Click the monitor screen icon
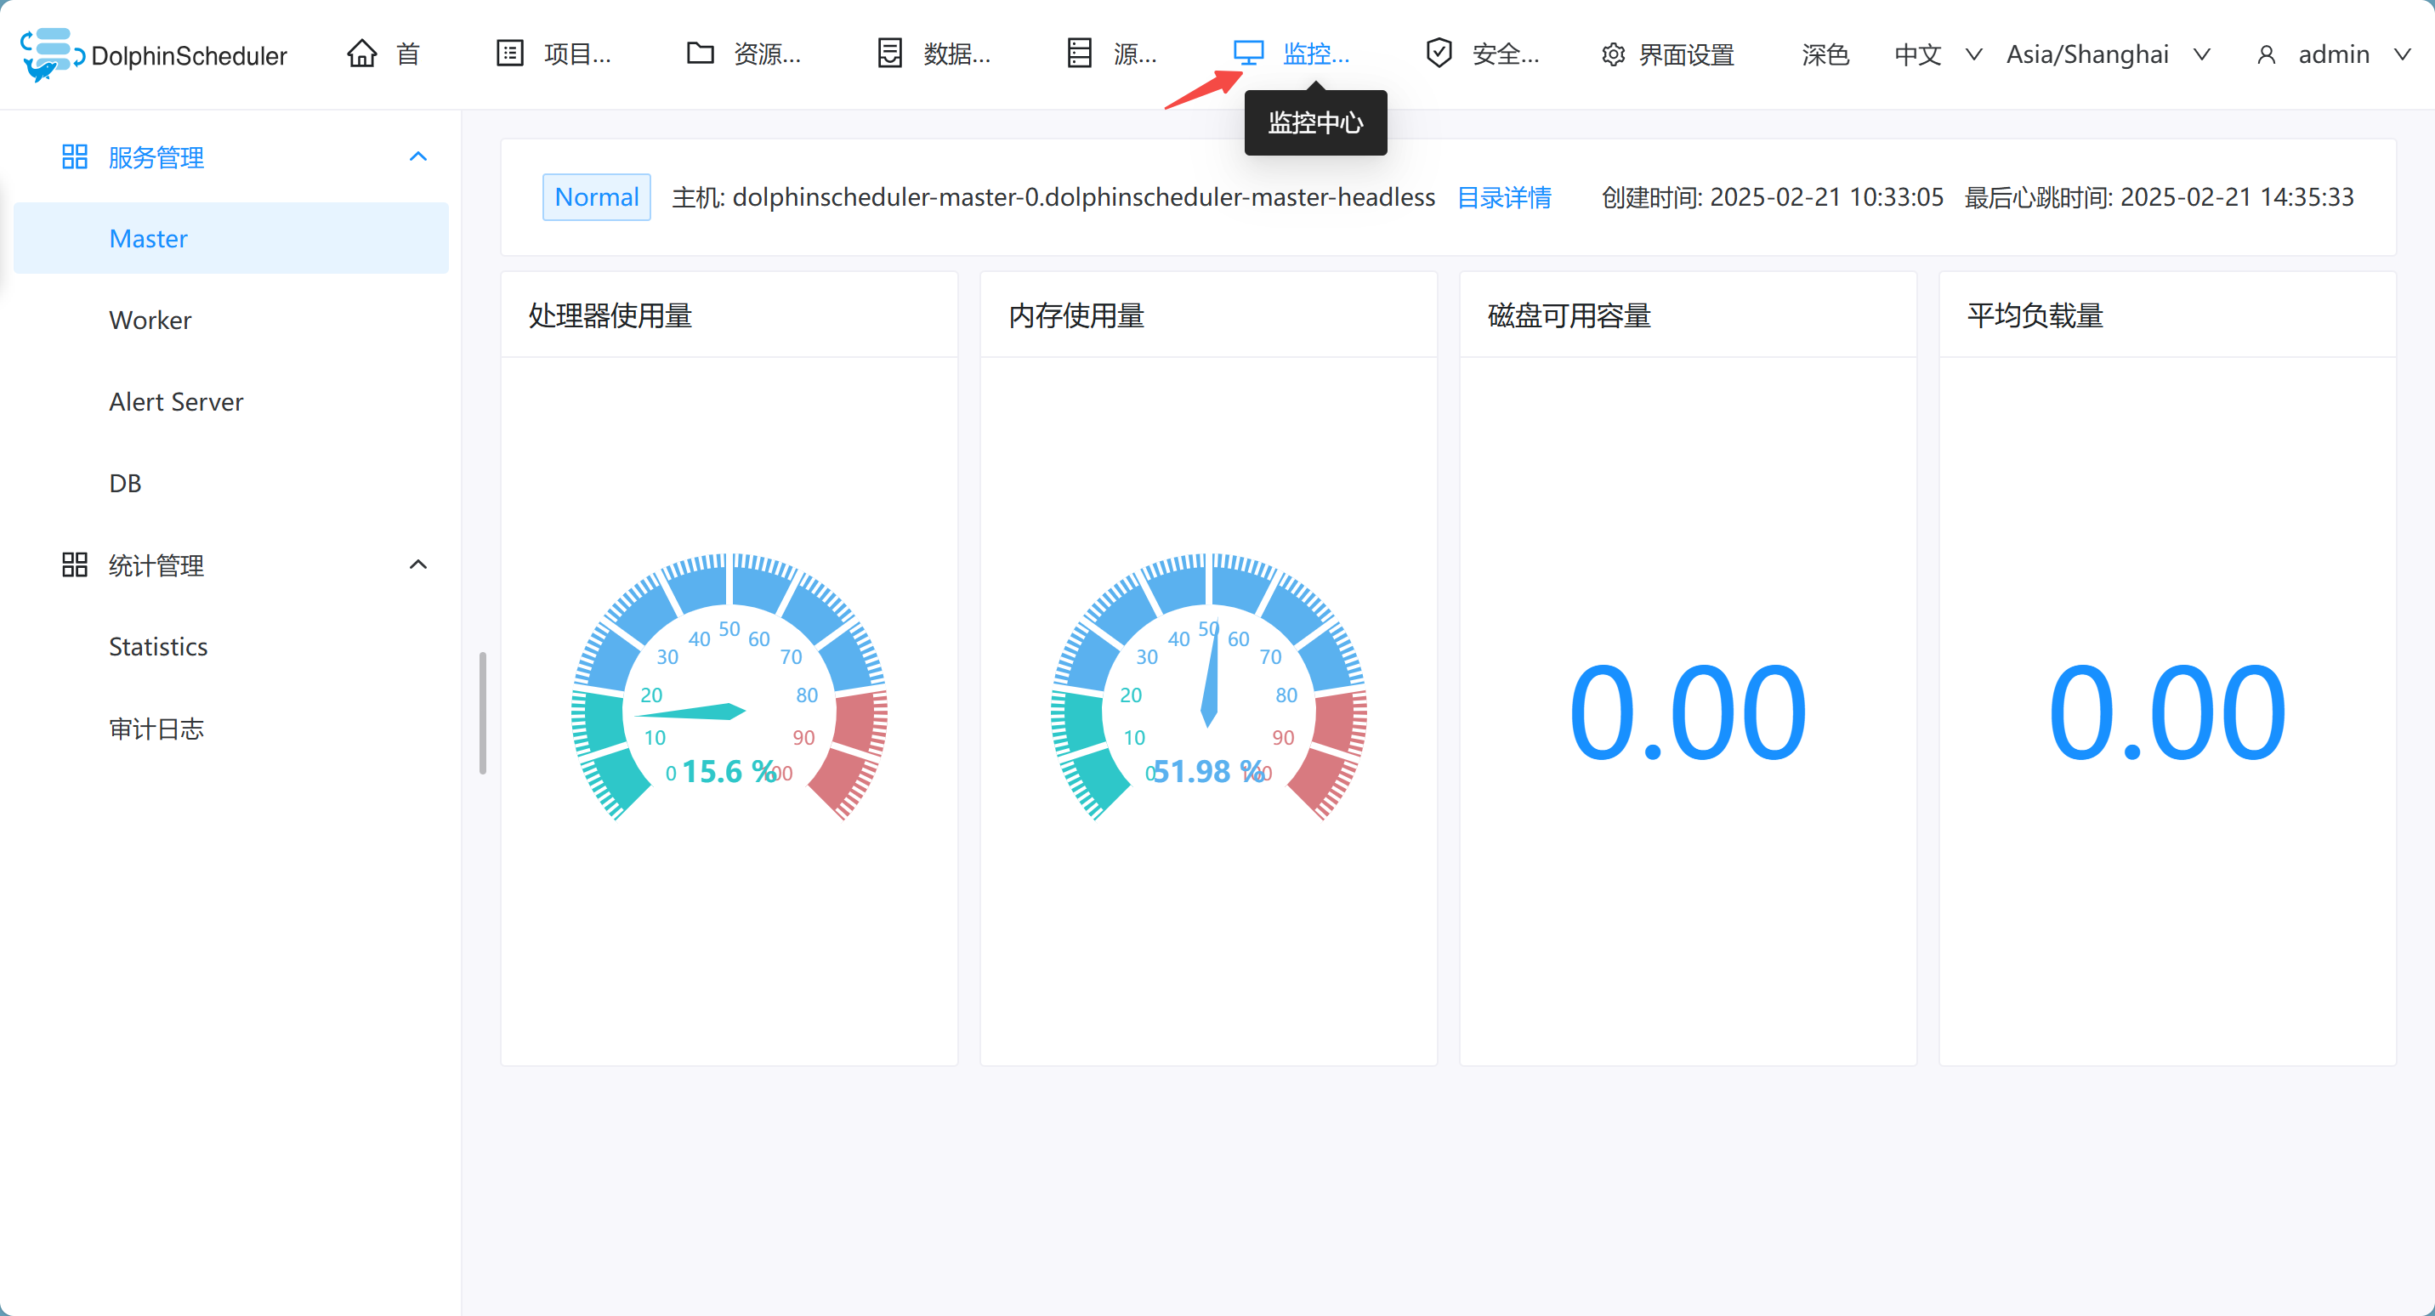 [1248, 54]
